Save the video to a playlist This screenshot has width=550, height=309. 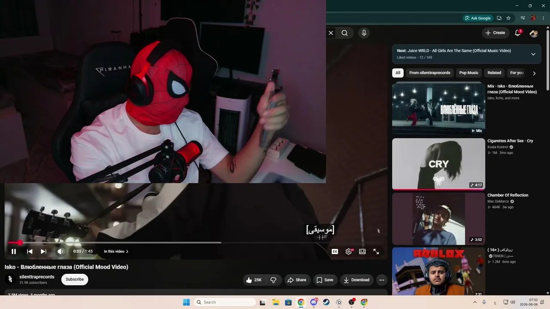325,280
